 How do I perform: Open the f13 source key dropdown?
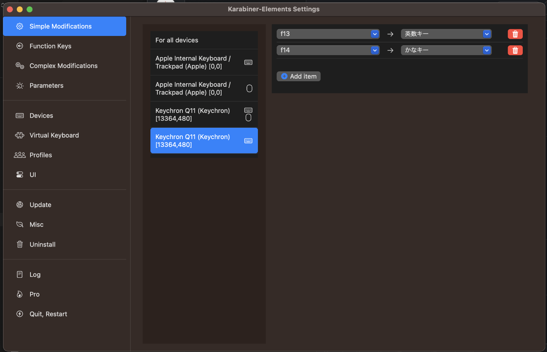328,34
